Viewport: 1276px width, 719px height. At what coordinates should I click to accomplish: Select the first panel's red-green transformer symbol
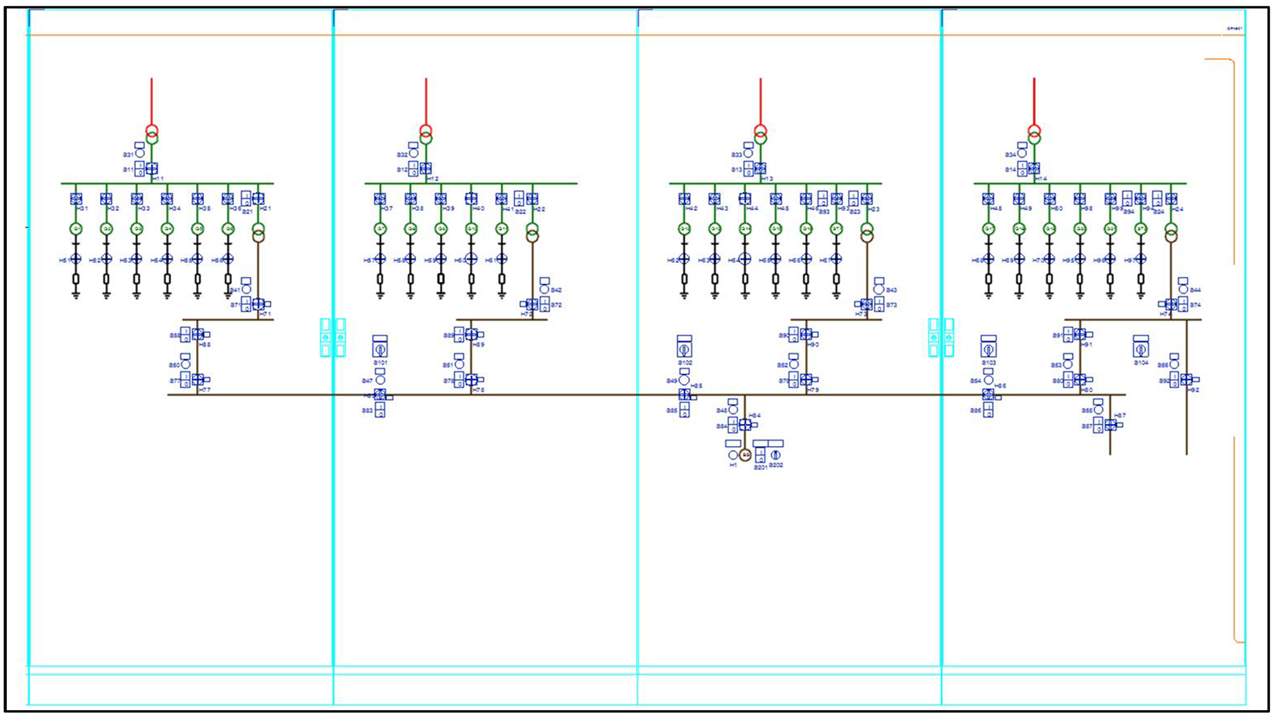[x=152, y=134]
